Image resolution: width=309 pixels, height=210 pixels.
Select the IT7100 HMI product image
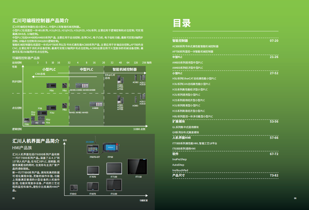114,169
